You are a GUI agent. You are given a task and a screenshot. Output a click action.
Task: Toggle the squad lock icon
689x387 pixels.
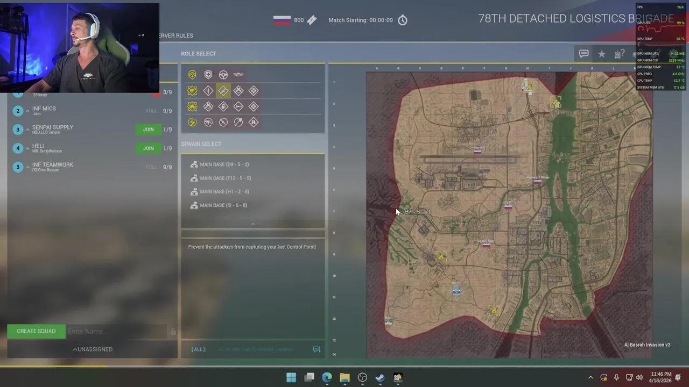point(173,332)
